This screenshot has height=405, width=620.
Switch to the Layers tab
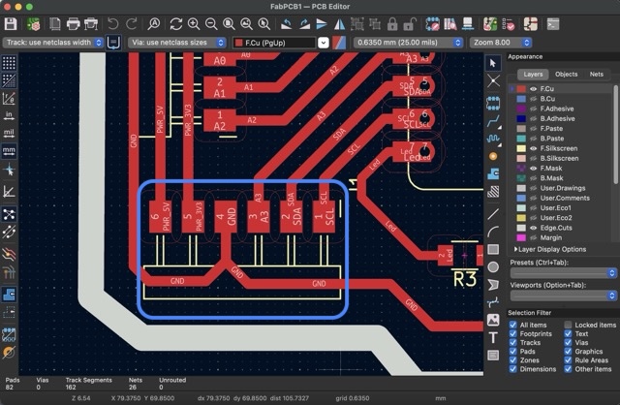[x=533, y=74]
